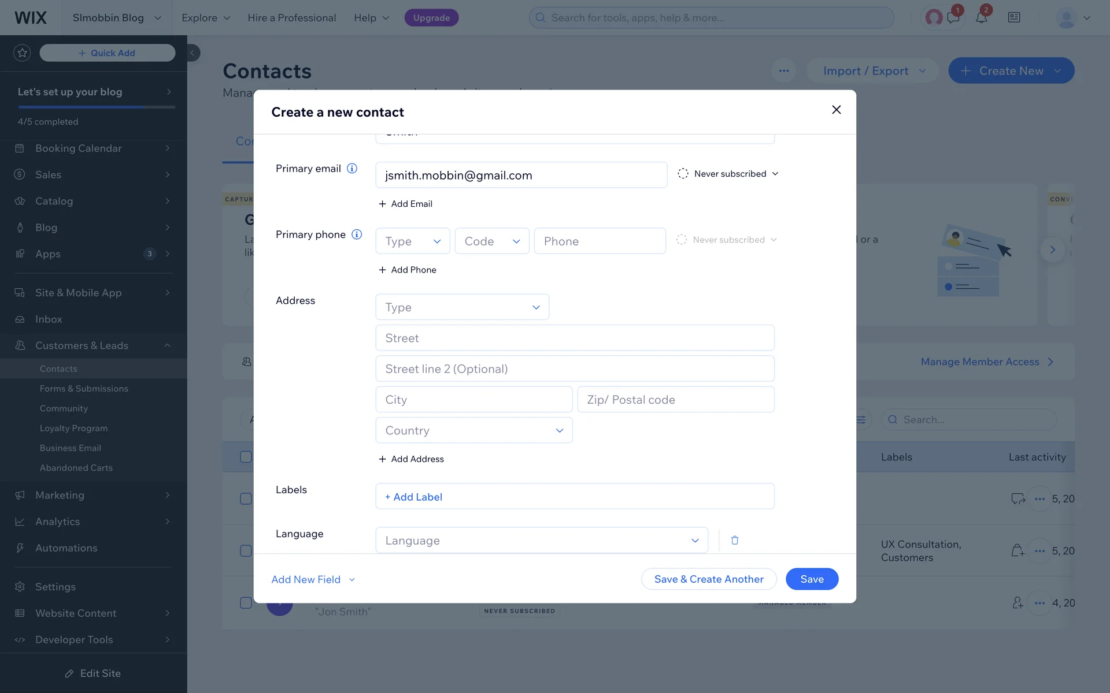Open the news feed icon in header
Image resolution: width=1110 pixels, height=693 pixels.
(1014, 18)
